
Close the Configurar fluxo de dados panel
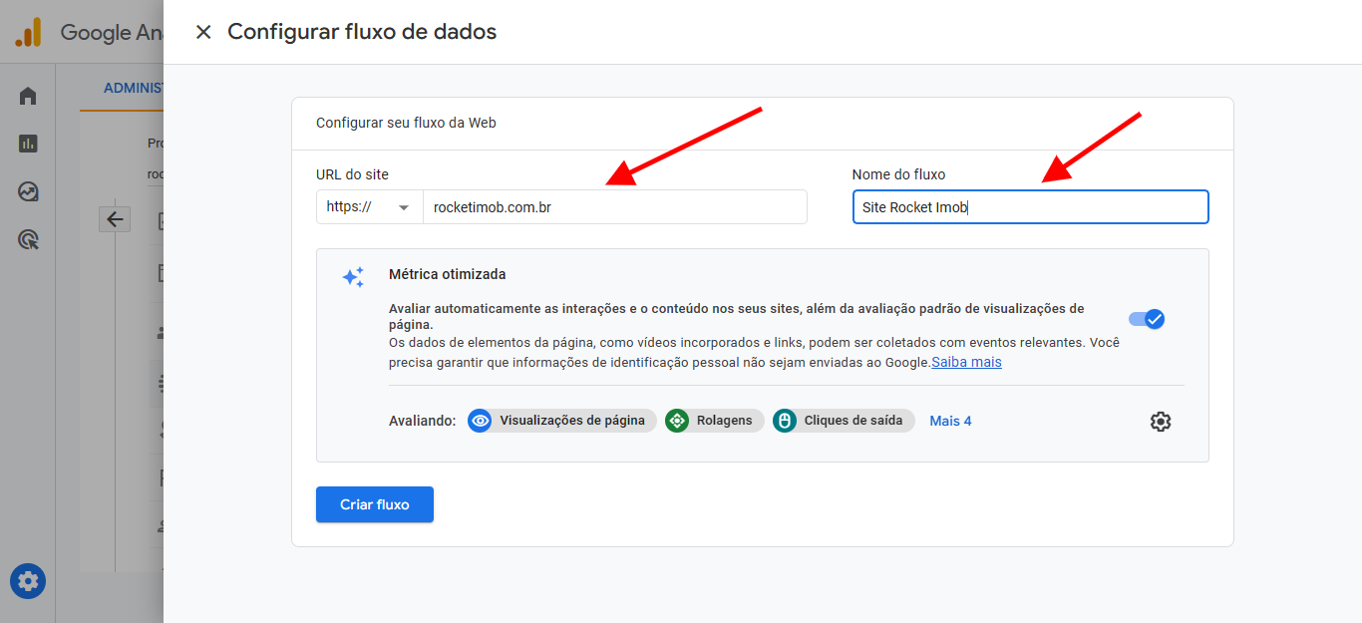[x=203, y=32]
